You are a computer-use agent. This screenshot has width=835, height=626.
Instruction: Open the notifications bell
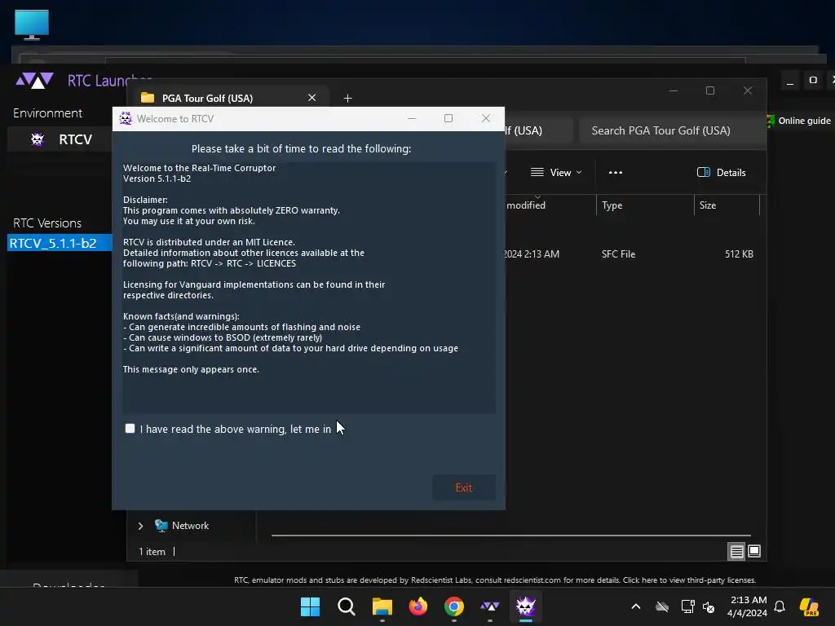(x=780, y=606)
